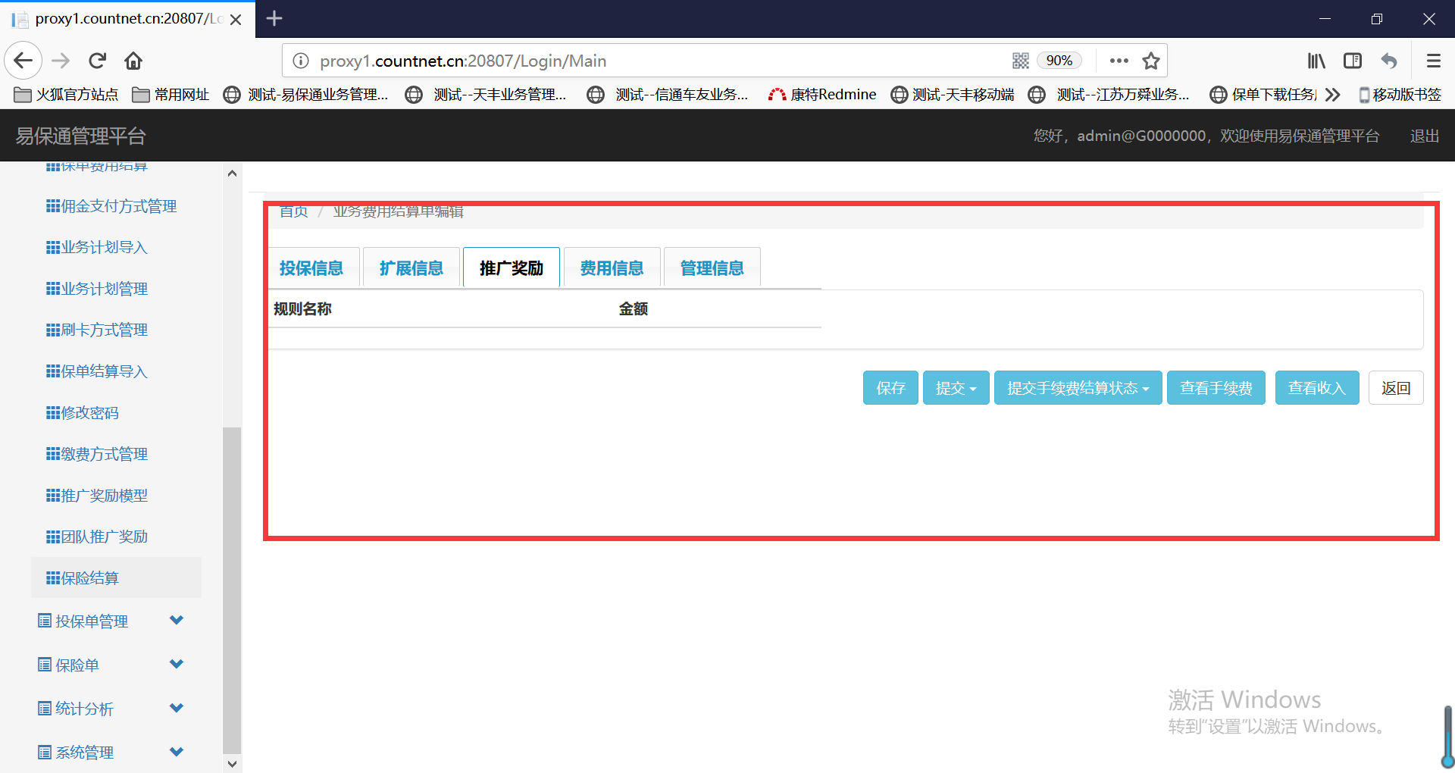Click the 返回 button
The width and height of the screenshot is (1455, 773).
(1395, 388)
